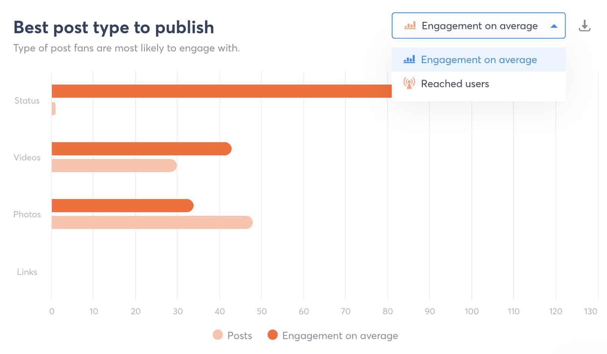Select Reached users from the dropdown list

(454, 84)
